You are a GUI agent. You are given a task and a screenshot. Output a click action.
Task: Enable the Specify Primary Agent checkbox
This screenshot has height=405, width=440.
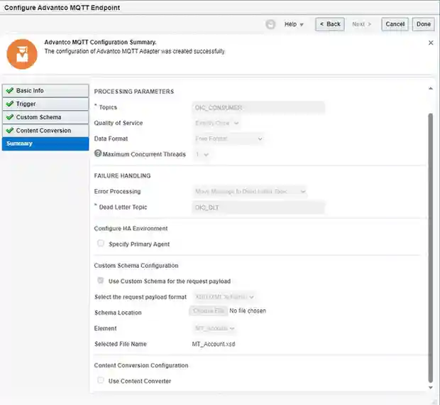click(101, 244)
